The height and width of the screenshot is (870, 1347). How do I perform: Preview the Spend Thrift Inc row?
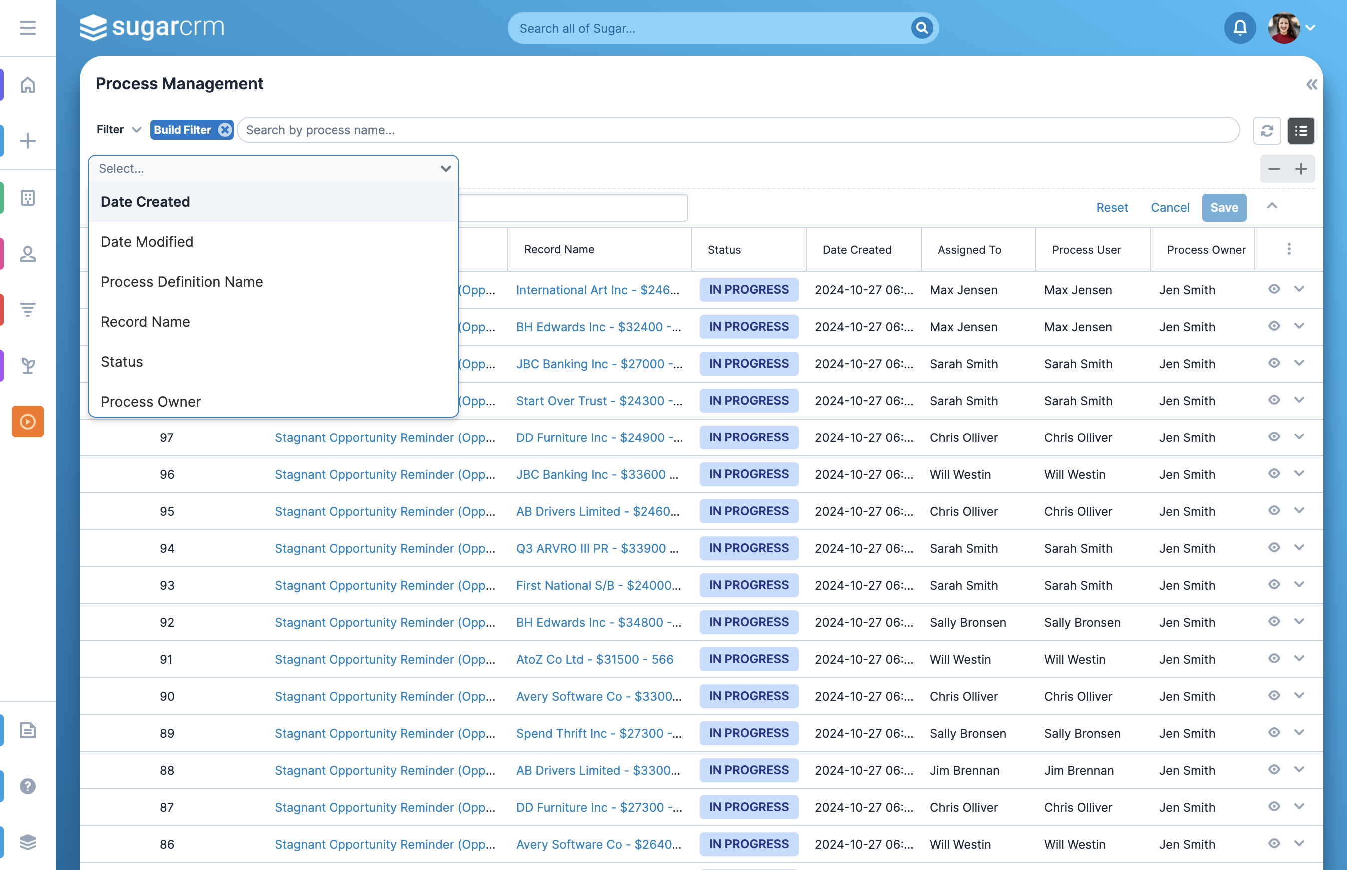coord(1274,733)
